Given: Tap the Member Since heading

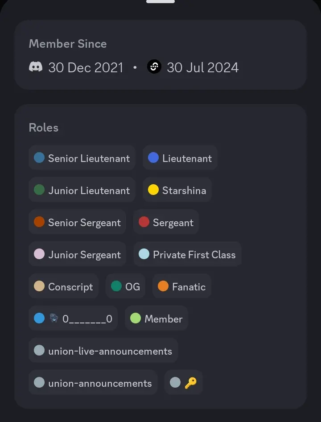Looking at the screenshot, I should pyautogui.click(x=68, y=44).
